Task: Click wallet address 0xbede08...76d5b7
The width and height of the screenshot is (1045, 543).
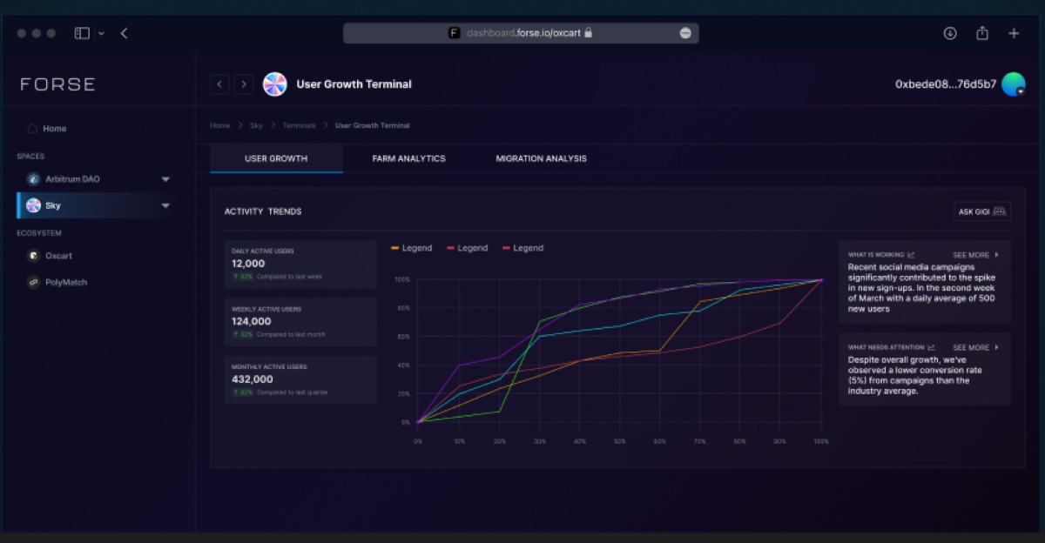Action: click(x=946, y=84)
